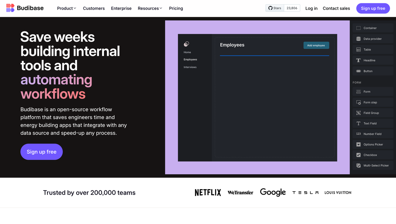Screen dimensions: 396x224
Task: Select the Field Group component icon
Action: [358, 113]
